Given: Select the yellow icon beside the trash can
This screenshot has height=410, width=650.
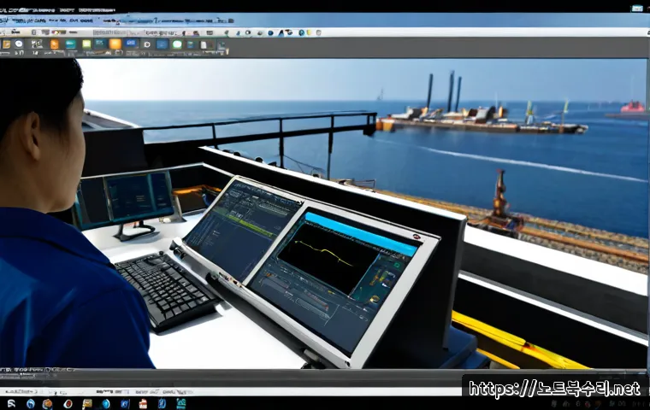Looking at the screenshot, I should 309,32.
